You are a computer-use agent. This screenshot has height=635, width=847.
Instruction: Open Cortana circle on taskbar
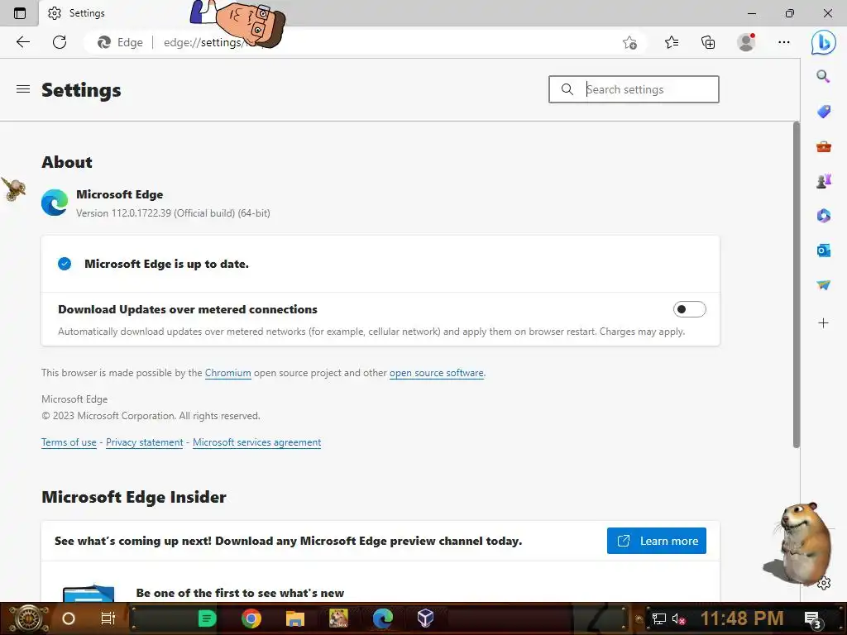tap(68, 618)
